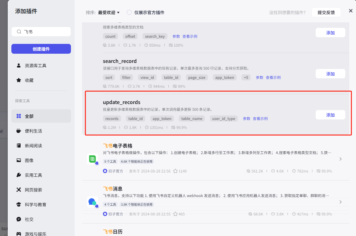The height and width of the screenshot is (236, 356).
Task: Click the star icon with 1140 favorites
Action: pos(175,171)
